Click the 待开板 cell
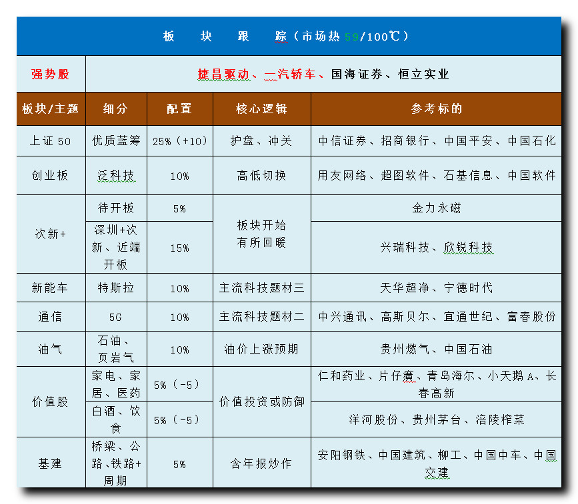This screenshot has height=504, width=578. [116, 208]
